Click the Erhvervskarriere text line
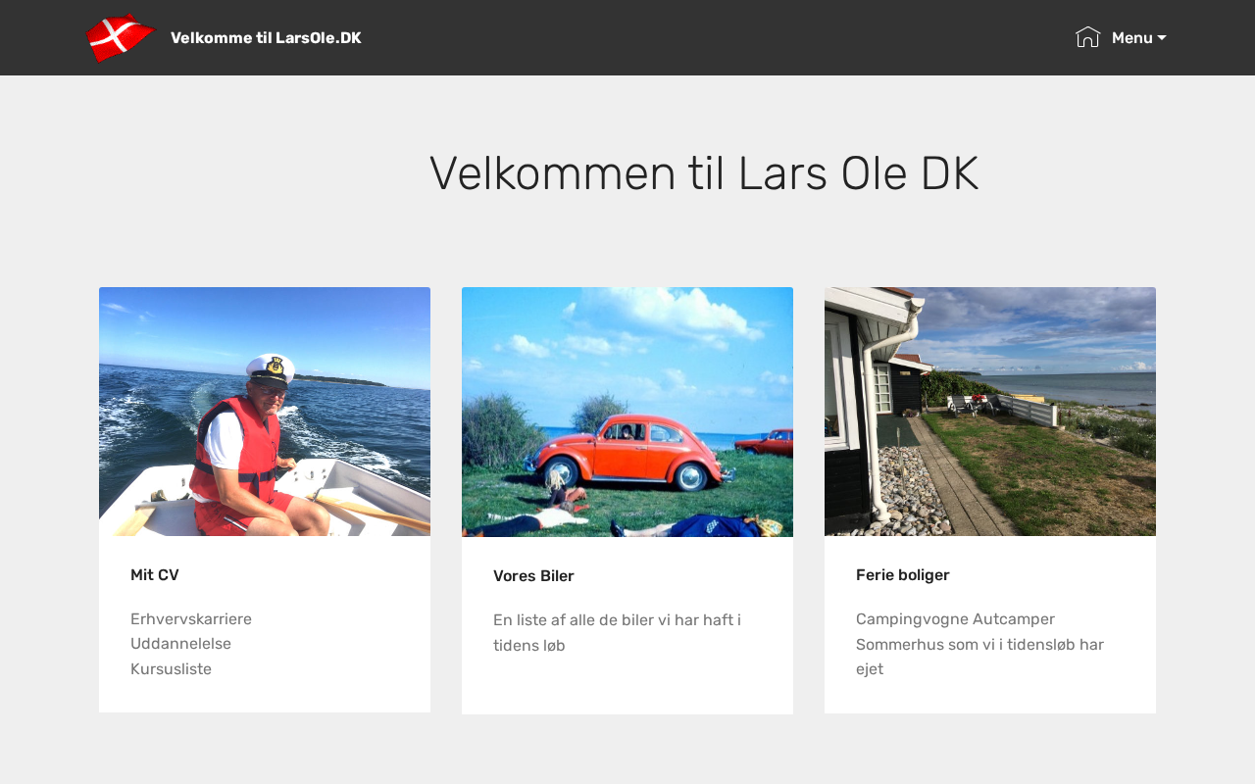Viewport: 1255px width, 784px height. point(191,619)
